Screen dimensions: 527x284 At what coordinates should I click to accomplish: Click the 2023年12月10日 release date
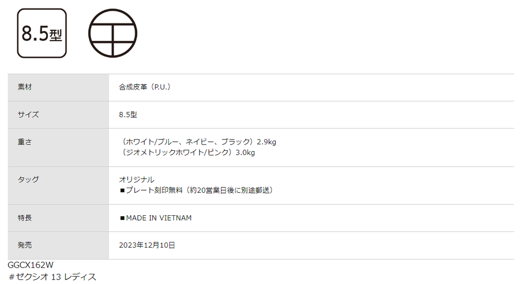147,245
